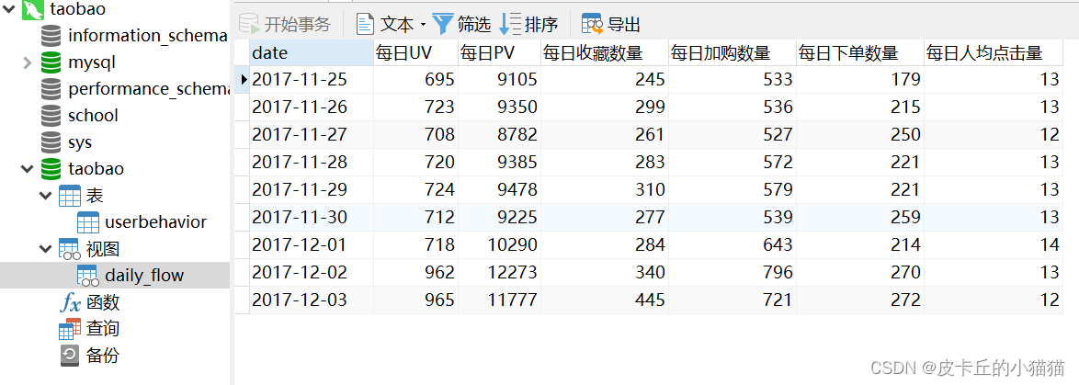
Task: Click the 函数 fx functions icon
Action: tap(70, 302)
